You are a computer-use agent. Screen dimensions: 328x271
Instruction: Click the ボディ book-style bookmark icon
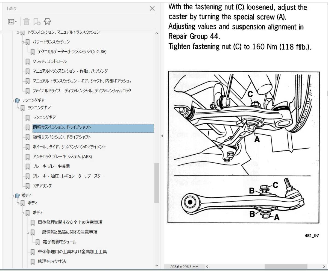pyautogui.click(x=18, y=196)
